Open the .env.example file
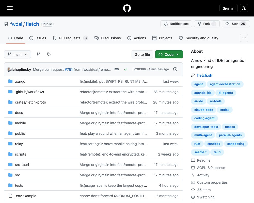254x203 pixels. point(26,196)
